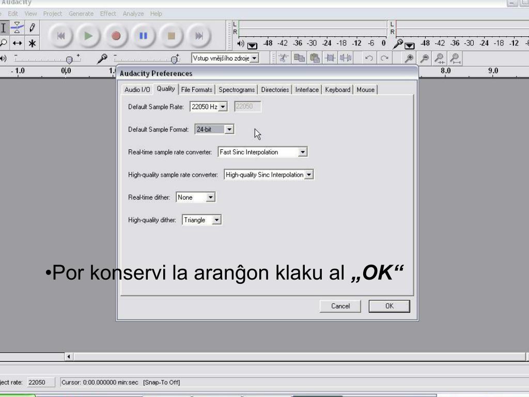The image size is (529, 397).
Task: Switch to the Keyboard tab
Action: coord(338,89)
